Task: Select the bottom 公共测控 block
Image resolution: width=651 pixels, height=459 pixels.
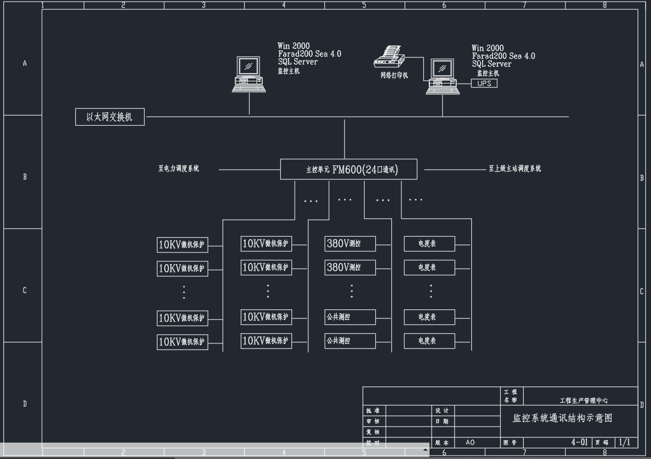Action: (350, 340)
